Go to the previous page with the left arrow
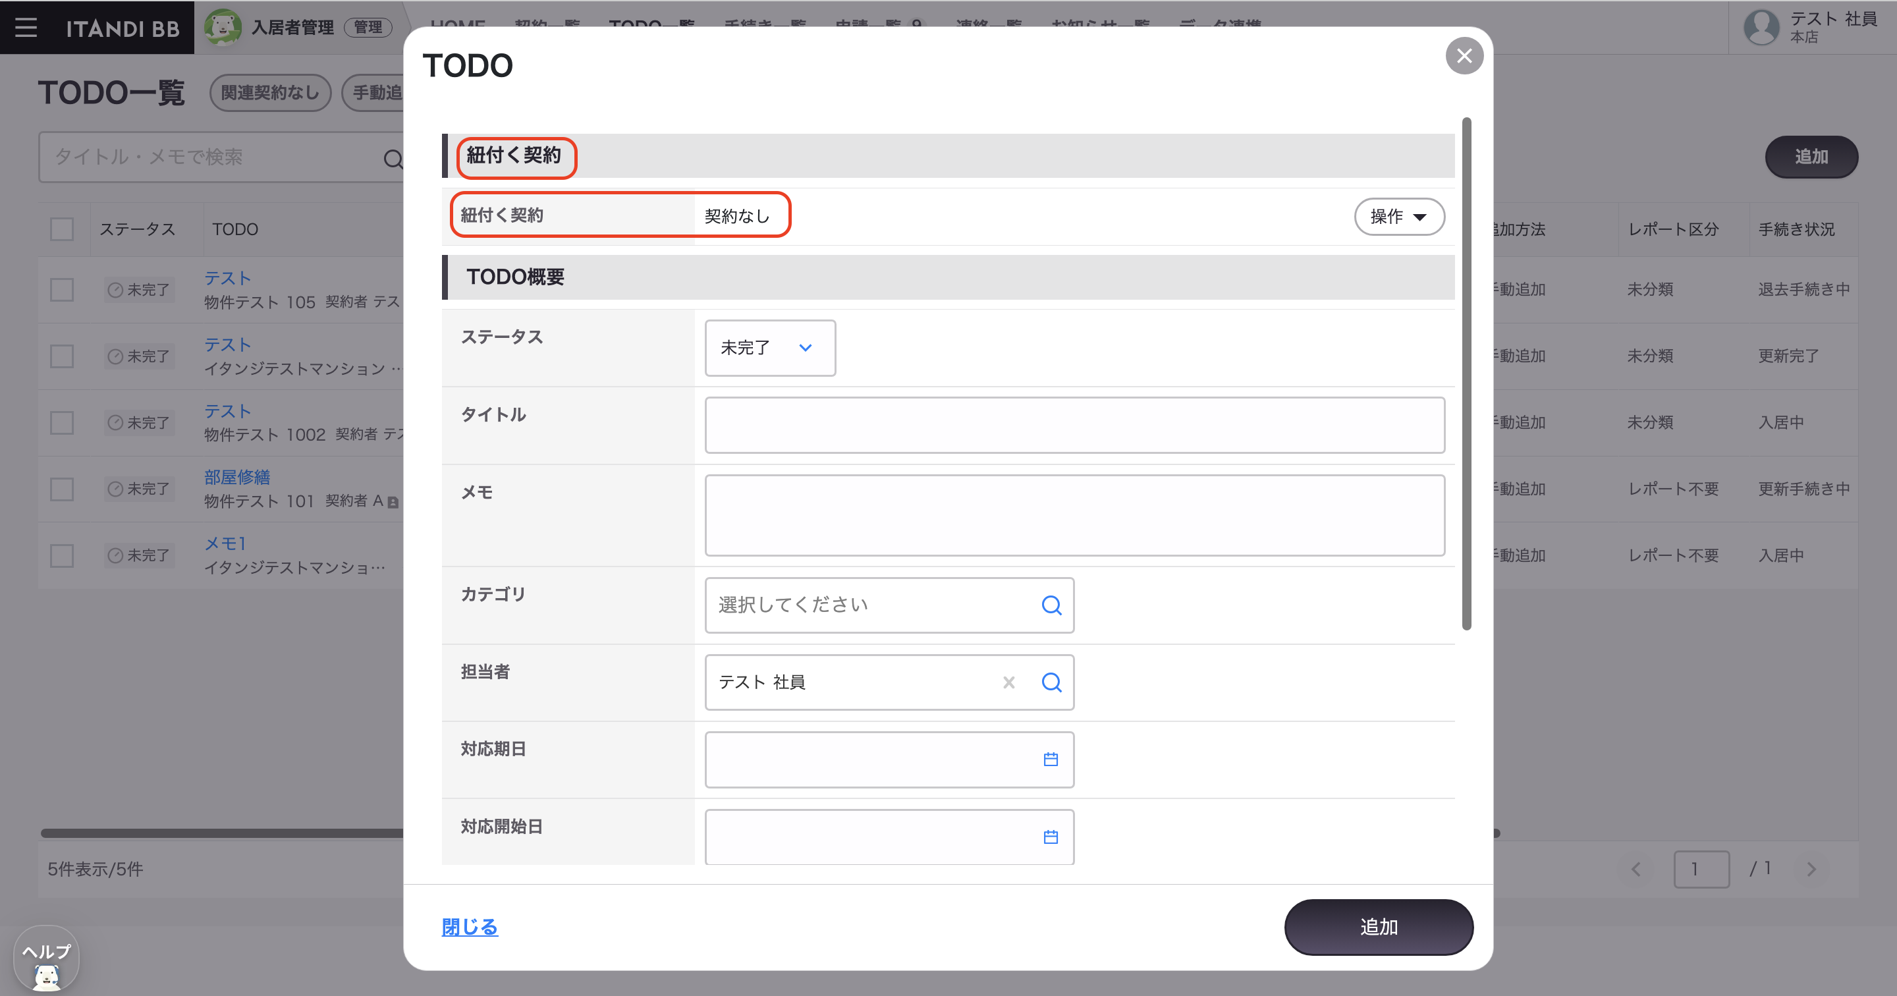Image resolution: width=1897 pixels, height=996 pixels. [x=1636, y=870]
